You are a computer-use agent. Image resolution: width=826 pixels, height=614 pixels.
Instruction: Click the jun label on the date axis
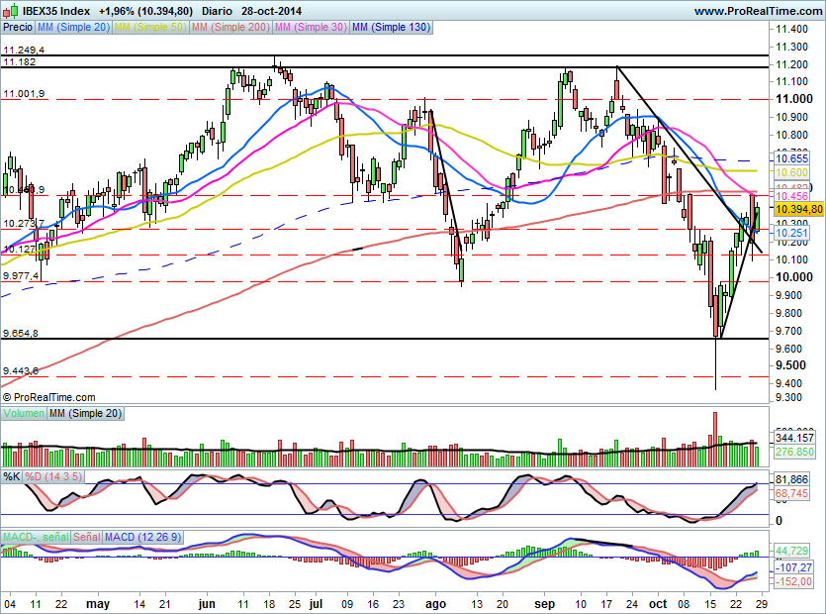click(x=207, y=604)
